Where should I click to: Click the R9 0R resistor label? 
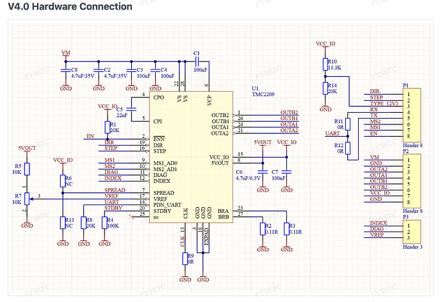coord(191,258)
